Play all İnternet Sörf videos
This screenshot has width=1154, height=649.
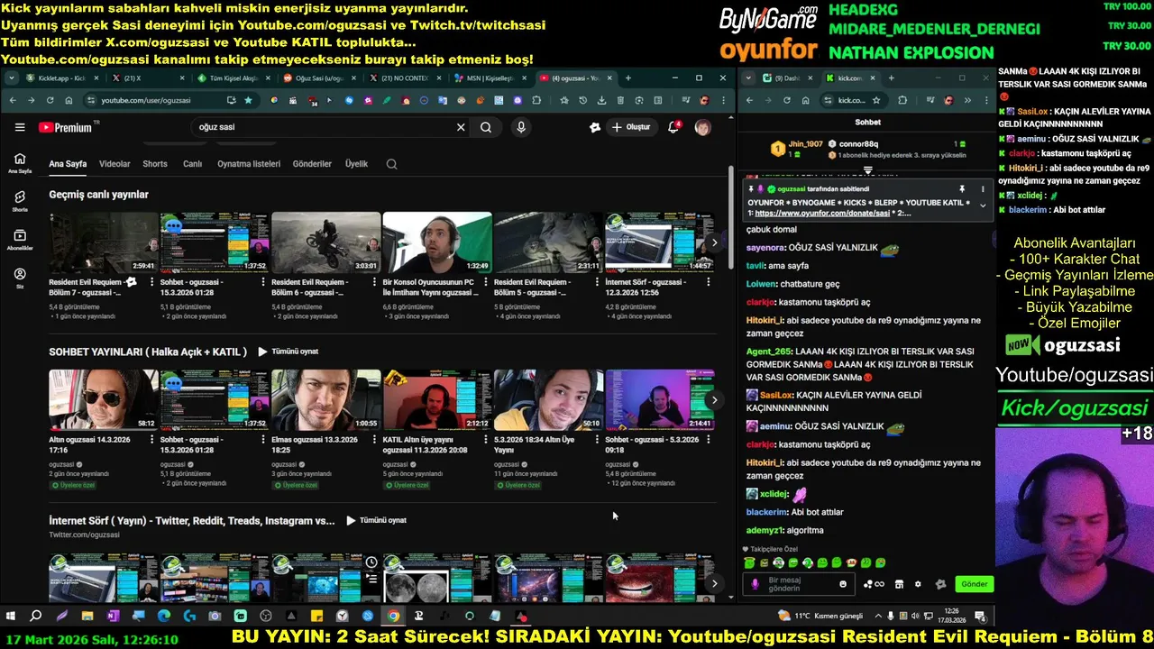377,520
